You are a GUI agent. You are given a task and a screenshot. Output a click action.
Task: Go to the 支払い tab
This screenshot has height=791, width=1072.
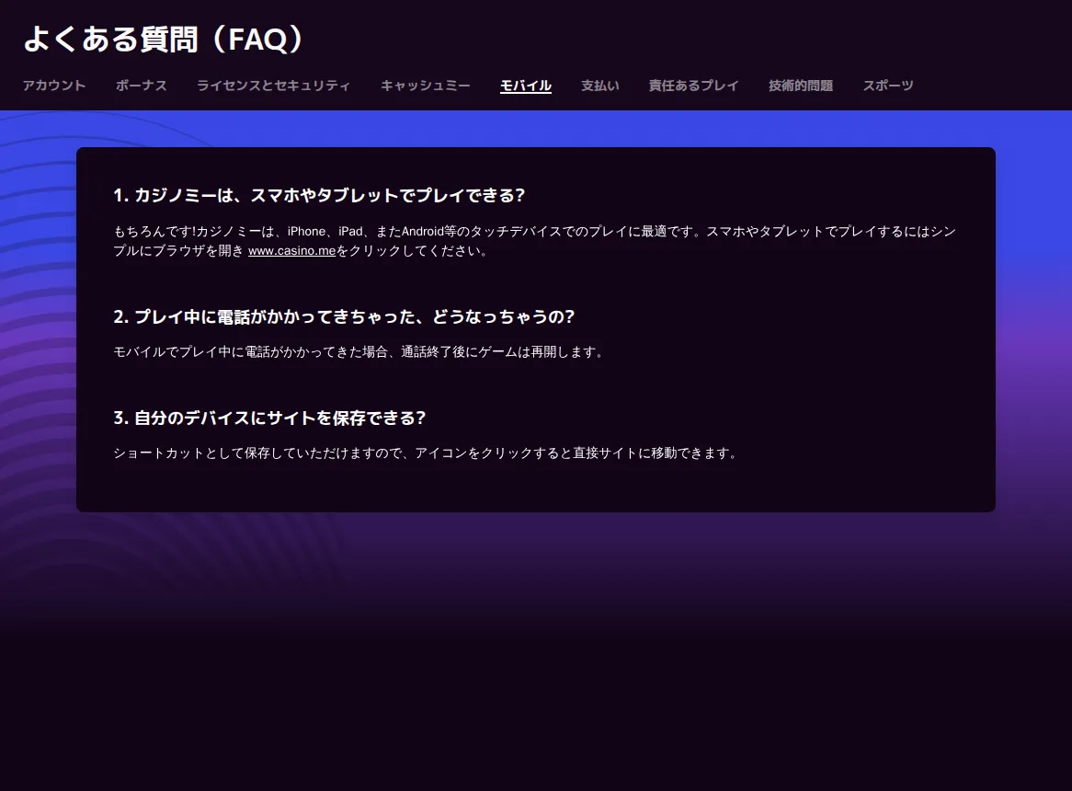tap(600, 86)
